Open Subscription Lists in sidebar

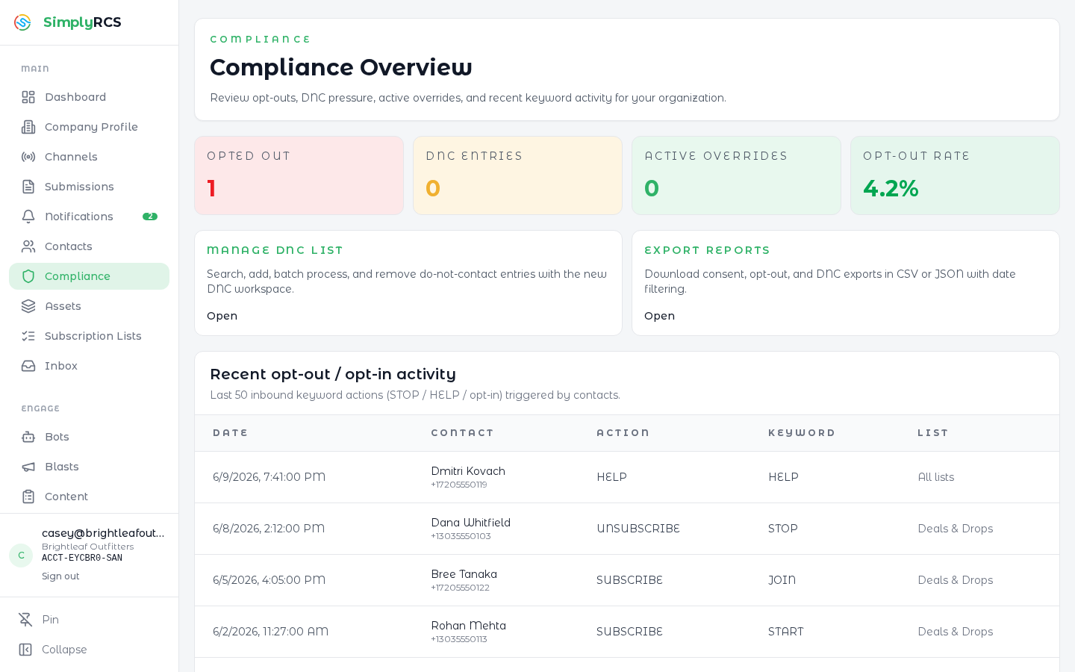pos(89,336)
